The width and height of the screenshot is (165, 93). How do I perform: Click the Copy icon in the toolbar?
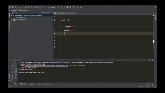click(29, 7)
